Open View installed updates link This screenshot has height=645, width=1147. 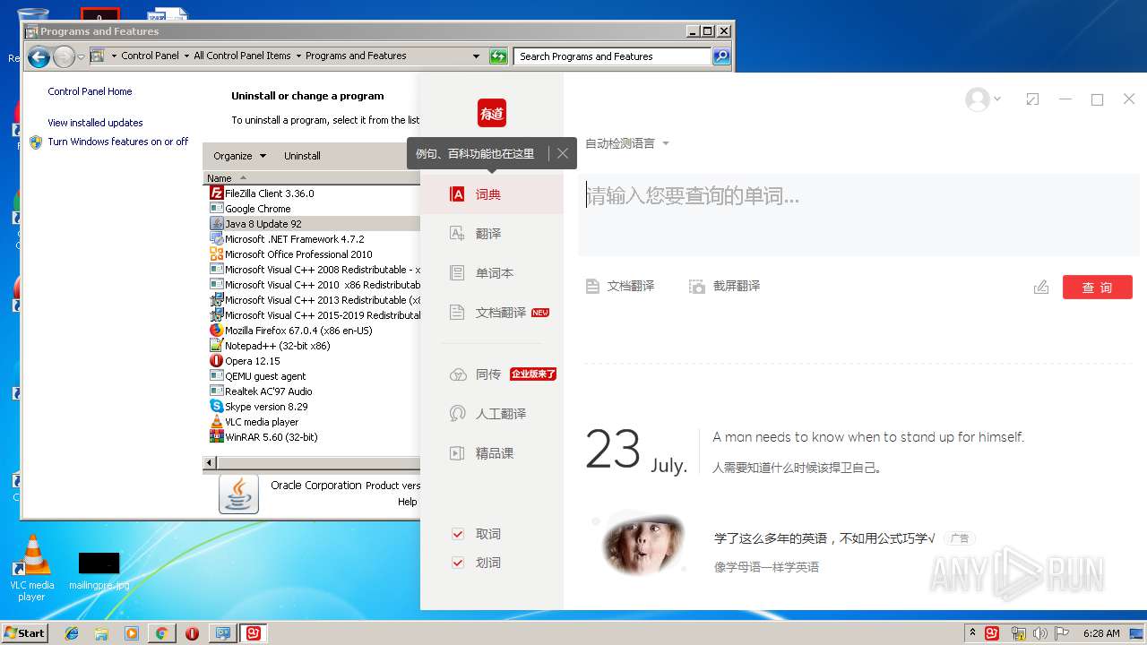point(95,123)
